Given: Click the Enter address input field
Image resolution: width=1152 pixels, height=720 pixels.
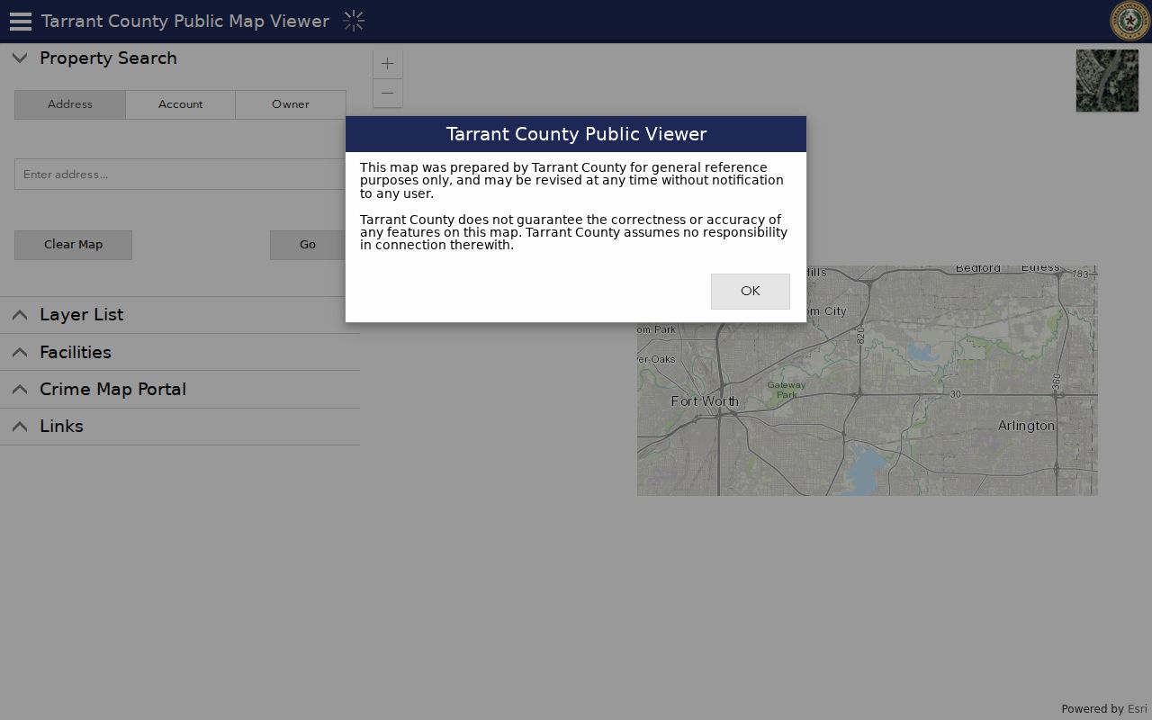Looking at the screenshot, I should [180, 175].
